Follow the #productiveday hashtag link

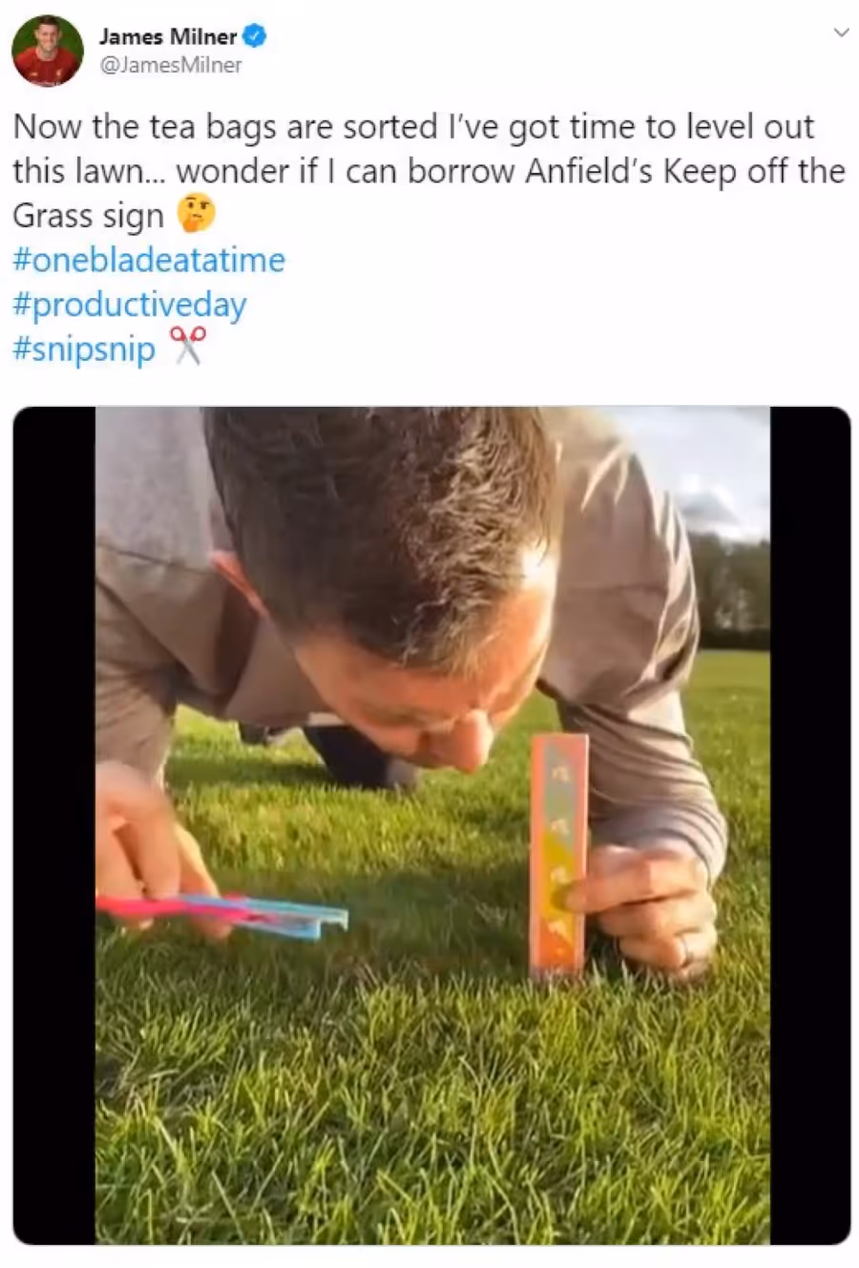(130, 305)
